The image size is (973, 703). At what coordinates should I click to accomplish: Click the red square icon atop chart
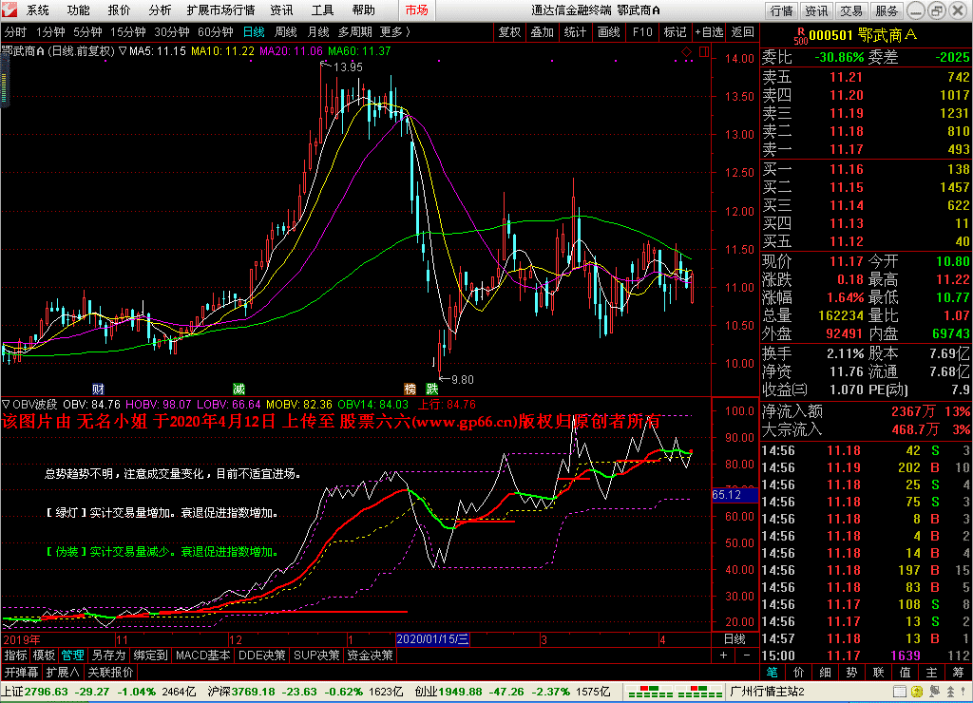click(x=704, y=52)
